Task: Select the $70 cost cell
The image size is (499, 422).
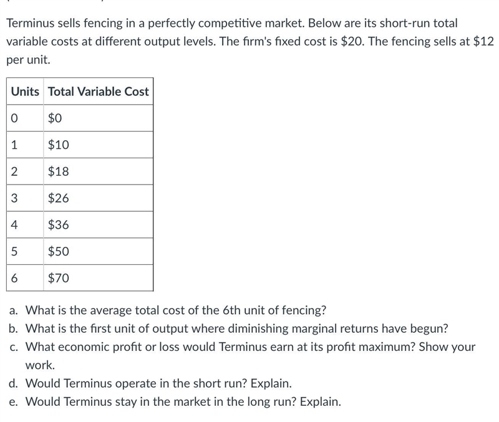Action: pyautogui.click(x=98, y=278)
